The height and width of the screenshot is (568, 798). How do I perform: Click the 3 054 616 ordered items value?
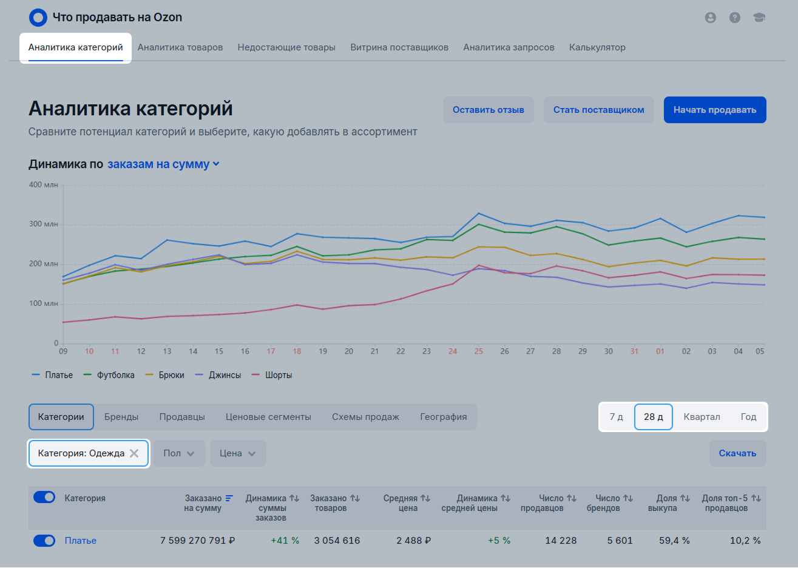tap(337, 541)
